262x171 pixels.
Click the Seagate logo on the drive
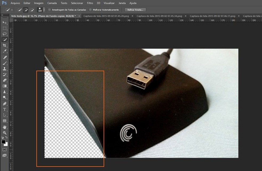point(128,133)
